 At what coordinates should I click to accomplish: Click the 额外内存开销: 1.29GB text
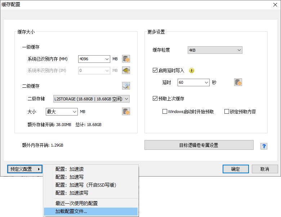pos(43,145)
